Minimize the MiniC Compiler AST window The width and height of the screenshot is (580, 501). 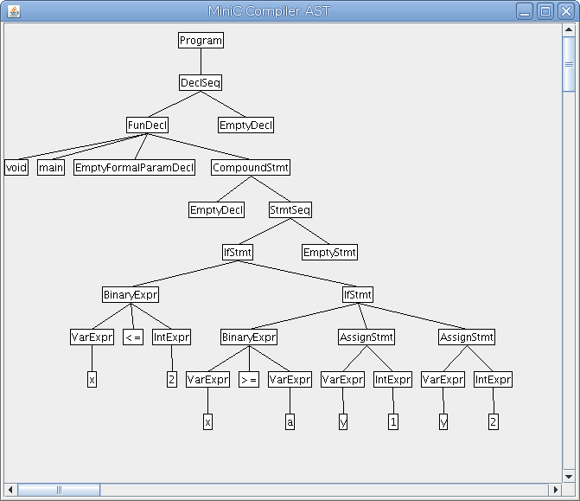click(x=526, y=11)
